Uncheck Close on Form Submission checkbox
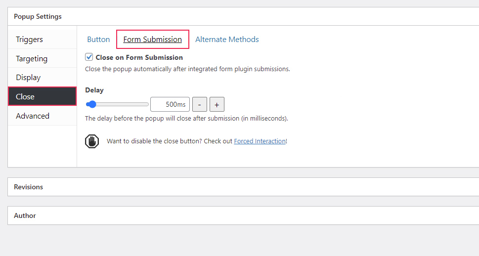Image resolution: width=479 pixels, height=256 pixels. pos(89,57)
